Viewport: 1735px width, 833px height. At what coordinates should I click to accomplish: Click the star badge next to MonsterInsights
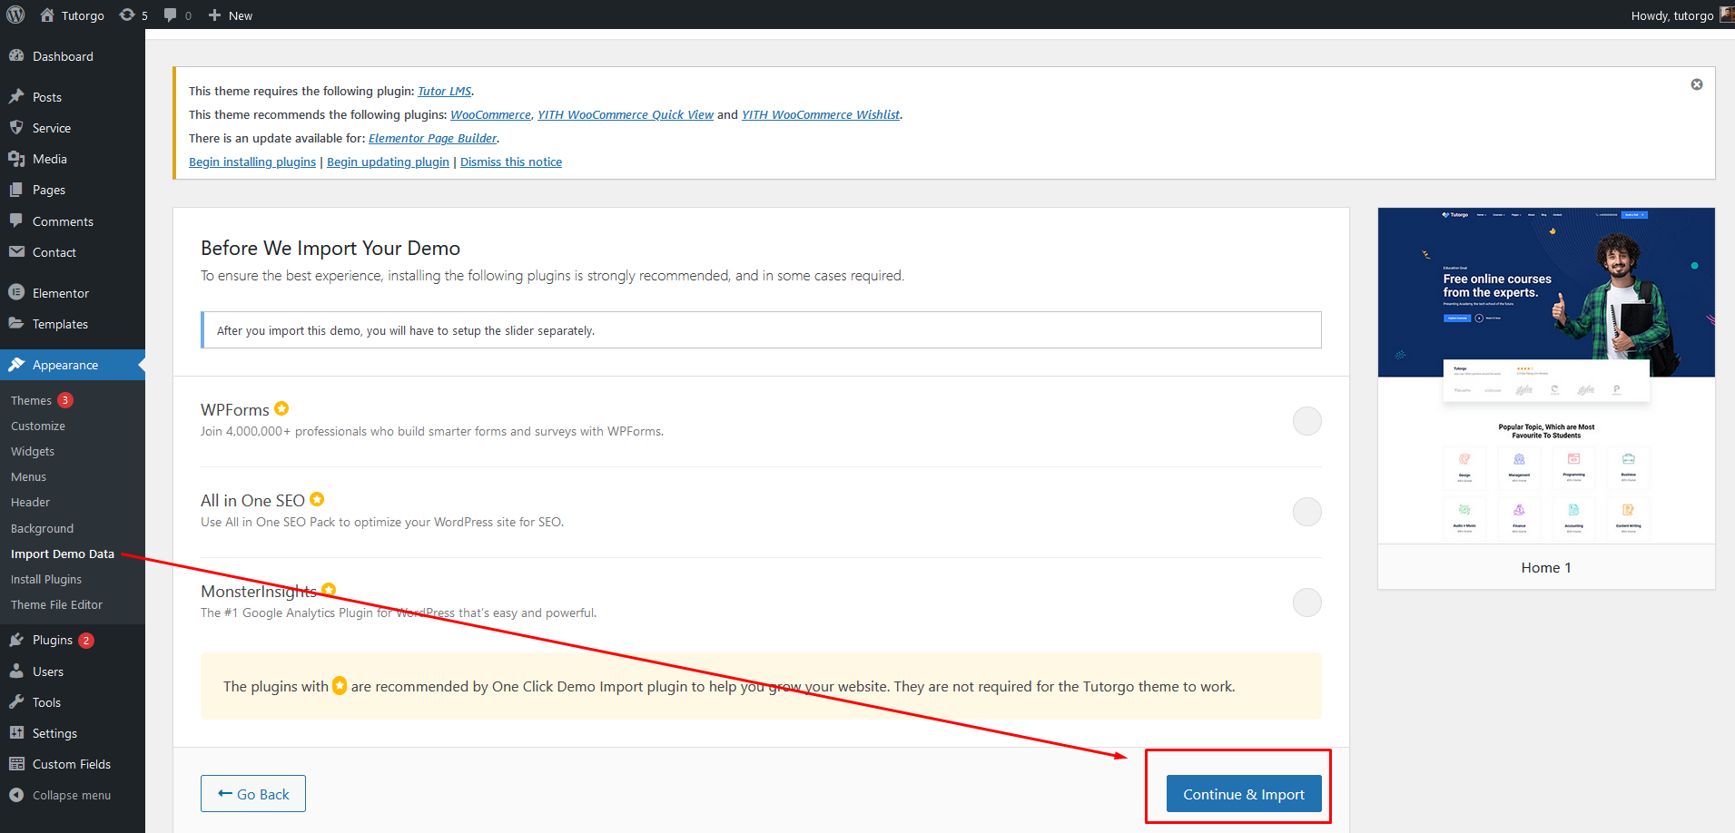[329, 590]
